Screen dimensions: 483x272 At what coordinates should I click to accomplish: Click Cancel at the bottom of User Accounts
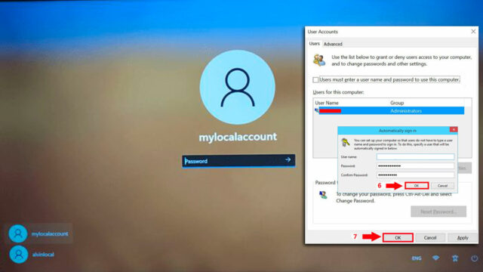click(x=430, y=238)
